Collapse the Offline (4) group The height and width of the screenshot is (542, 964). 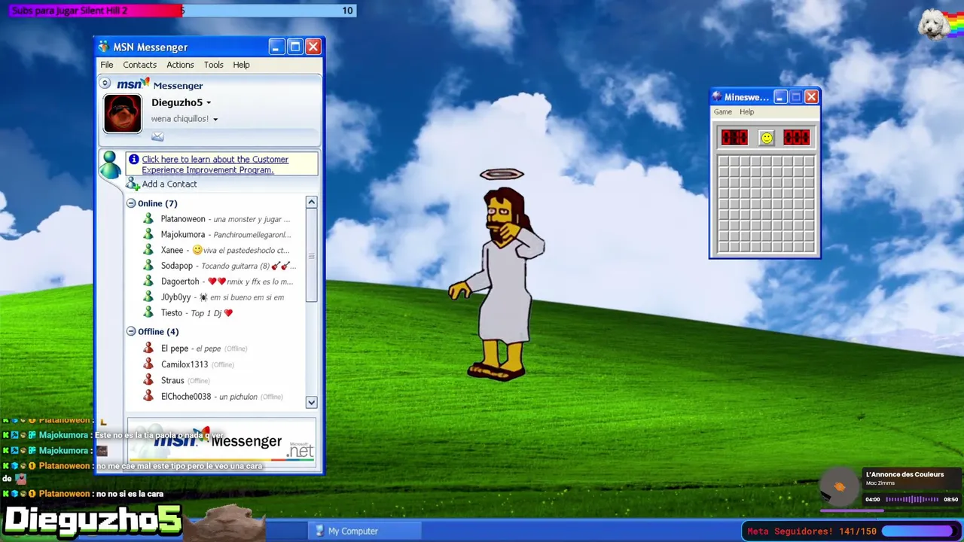(131, 331)
